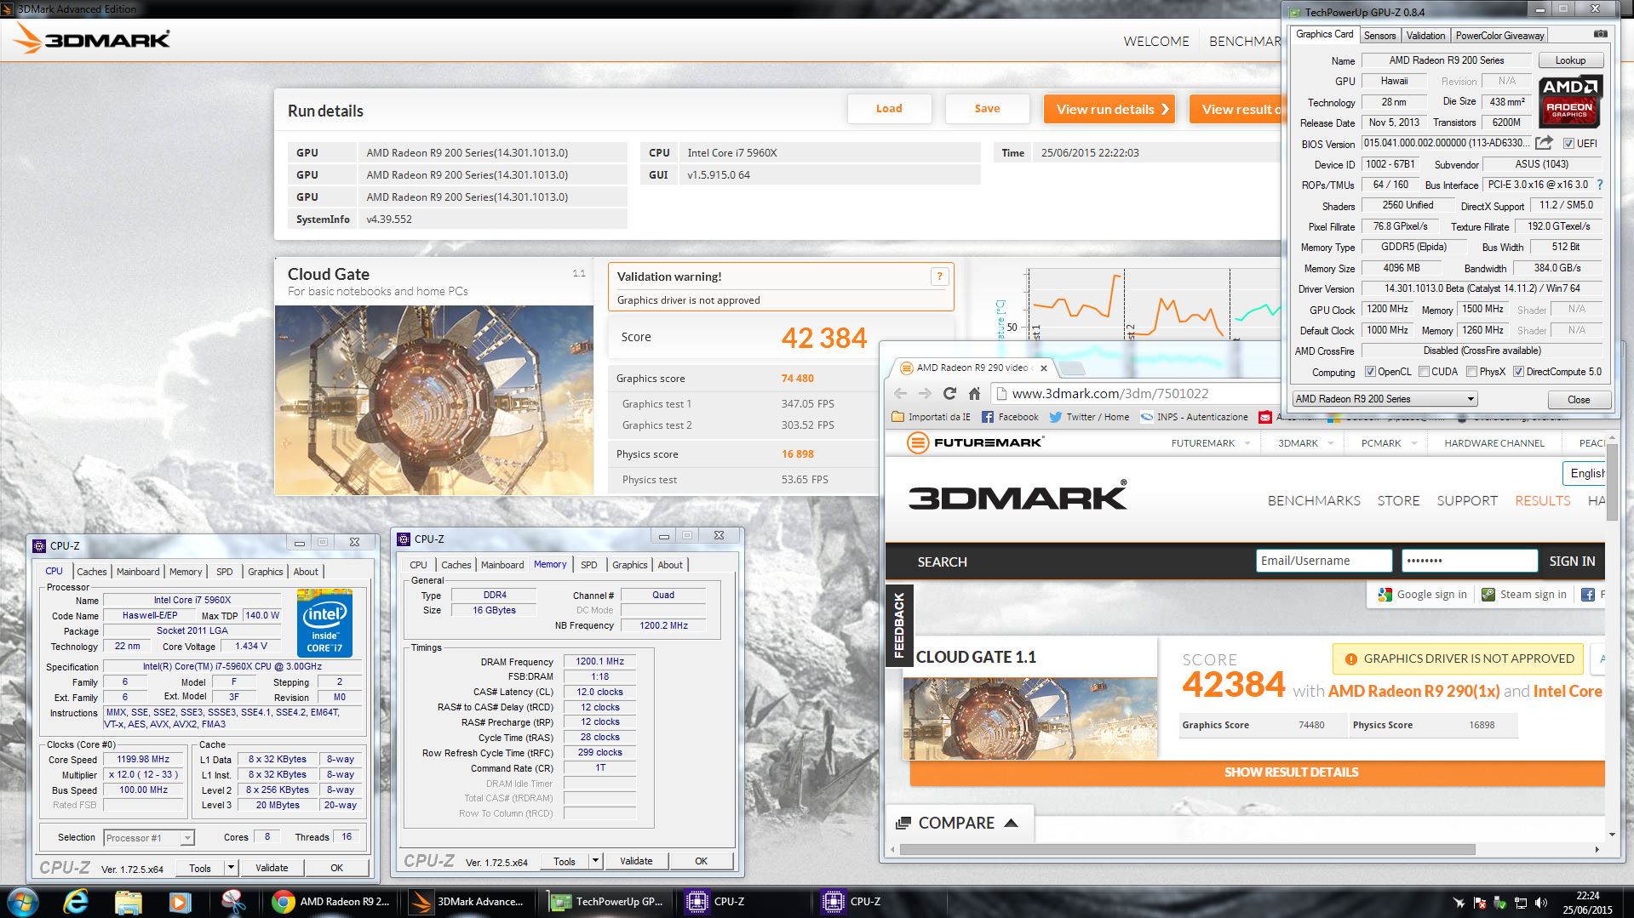
Task: Click the volume icon in the system tray
Action: coord(1540,903)
